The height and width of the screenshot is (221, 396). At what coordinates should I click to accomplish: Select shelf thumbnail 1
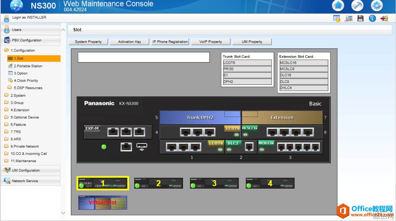point(103,183)
